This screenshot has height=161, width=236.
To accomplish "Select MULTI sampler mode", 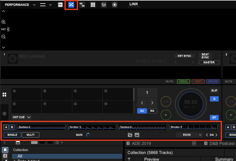I will tap(30, 135).
